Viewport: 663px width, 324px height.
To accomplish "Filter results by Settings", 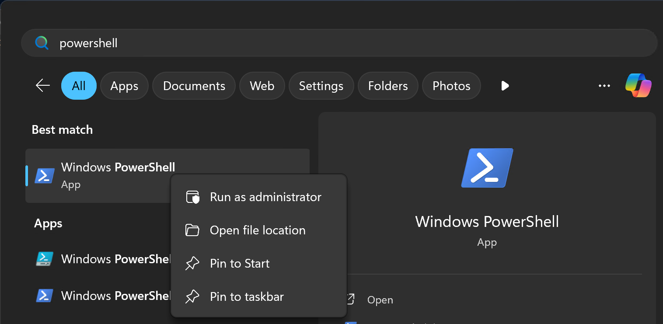I will pyautogui.click(x=321, y=86).
